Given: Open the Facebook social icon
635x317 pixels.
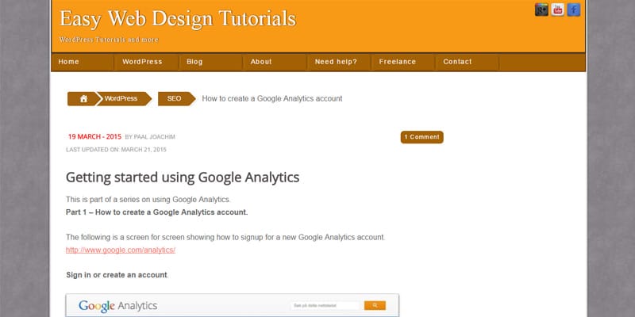Looking at the screenshot, I should [573, 10].
